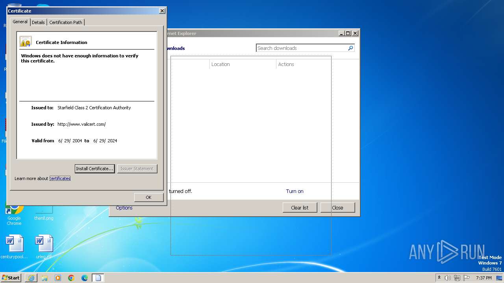Open the network status tray icon
The image size is (504, 283).
click(457, 278)
